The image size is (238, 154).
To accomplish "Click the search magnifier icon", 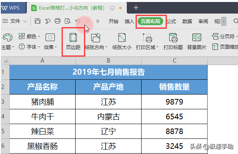I will click(236, 21).
